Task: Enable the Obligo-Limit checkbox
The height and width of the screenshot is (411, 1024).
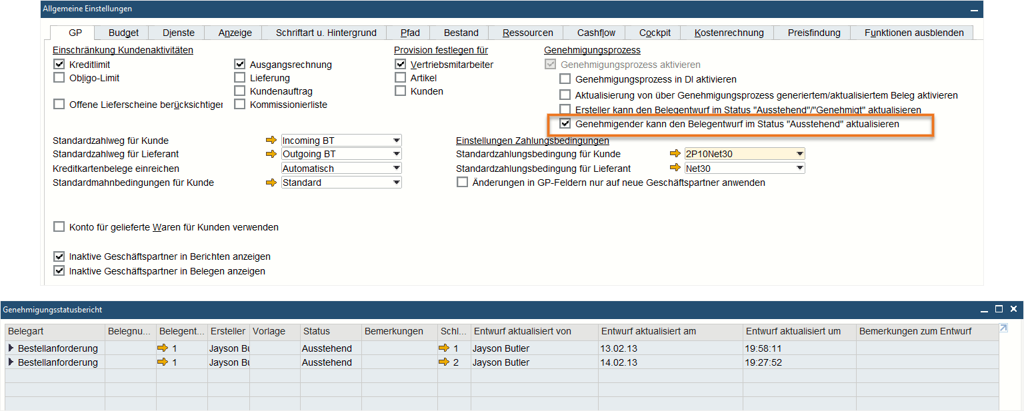Action: pyautogui.click(x=59, y=78)
